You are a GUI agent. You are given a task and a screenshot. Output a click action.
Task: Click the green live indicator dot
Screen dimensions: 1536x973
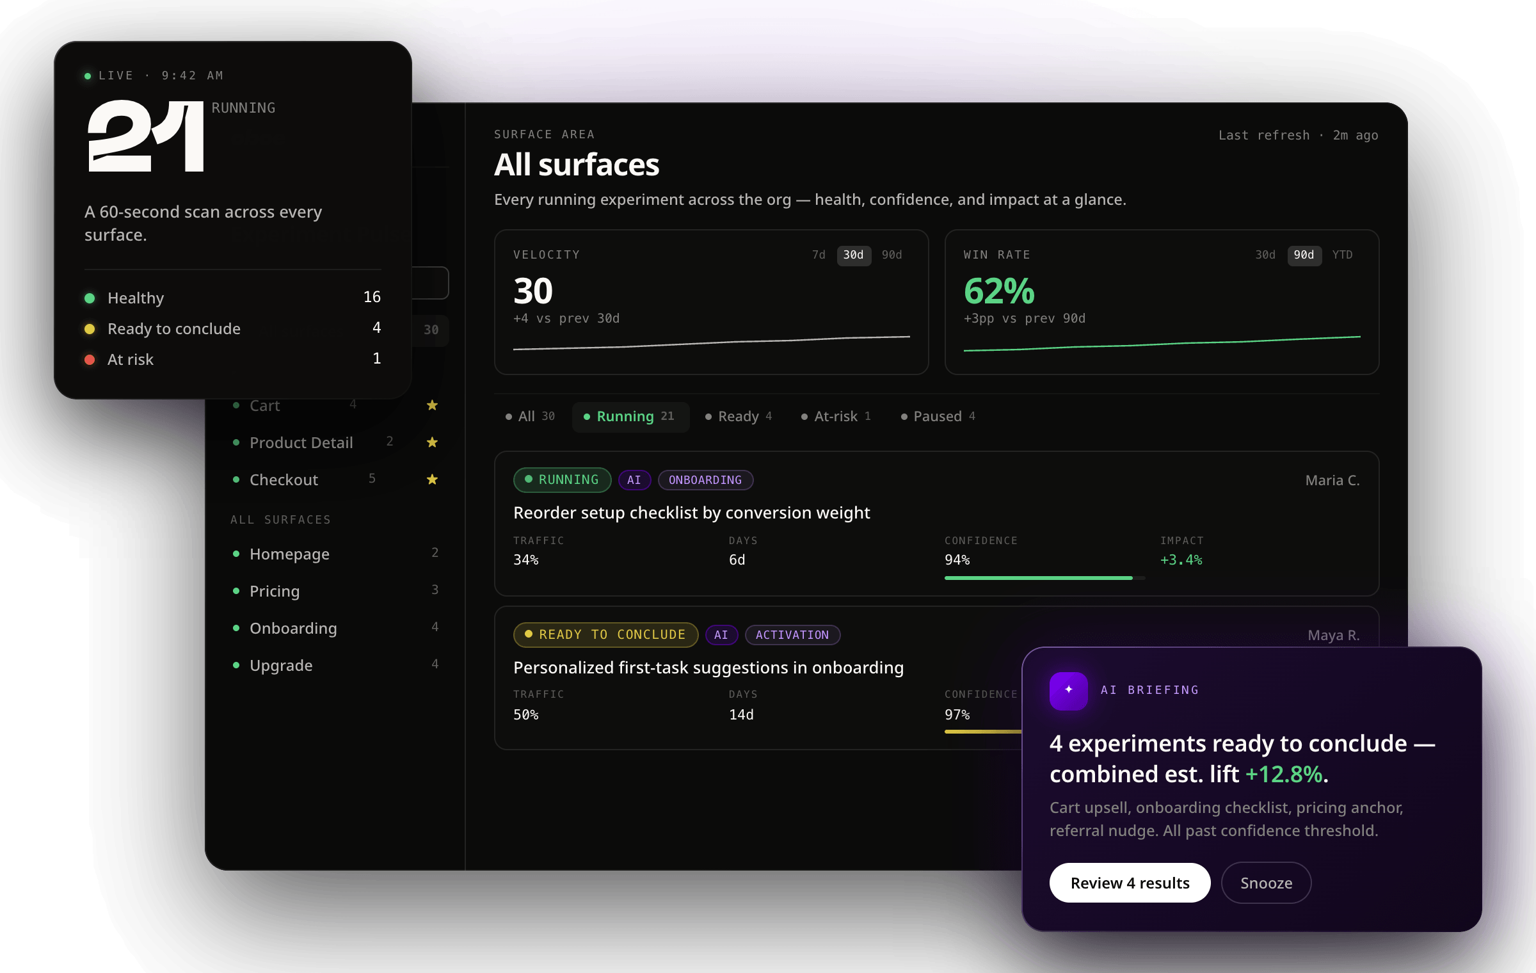(88, 76)
